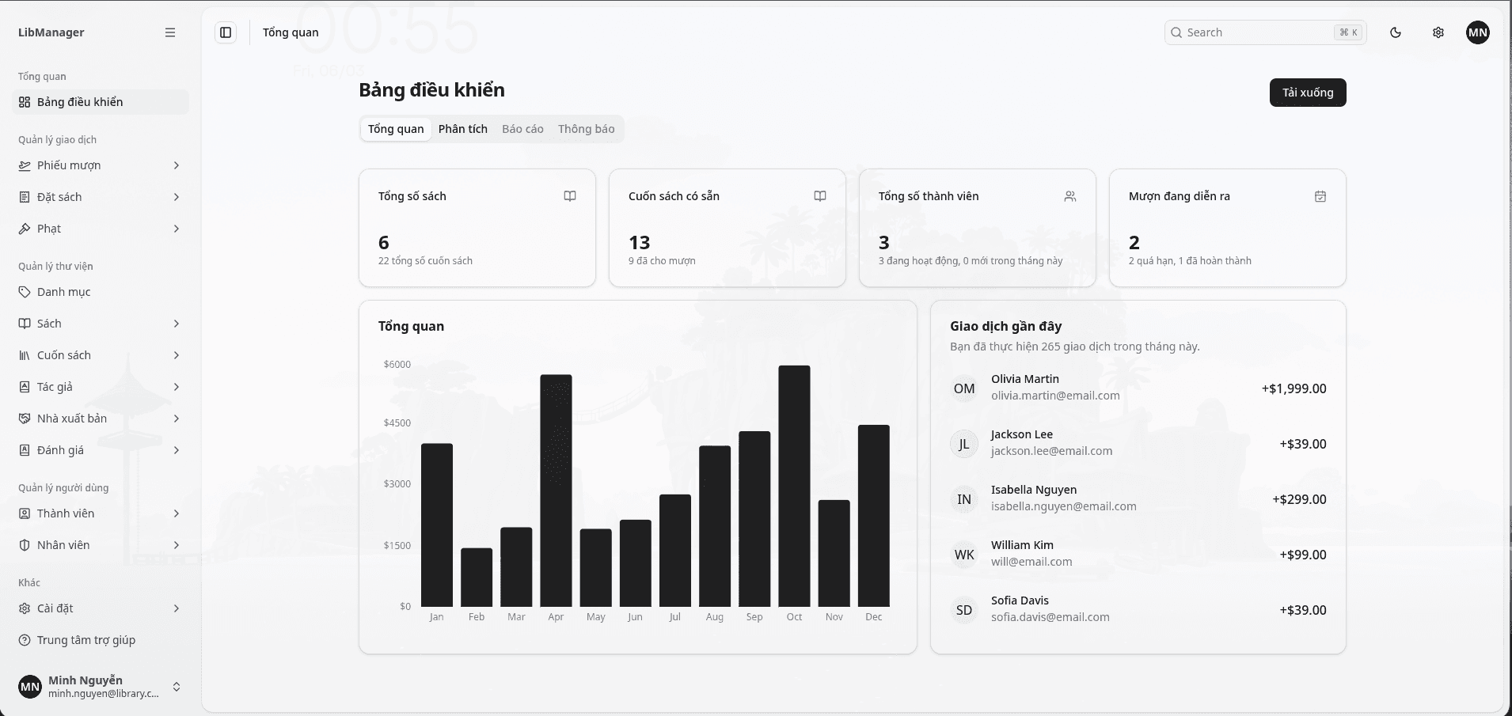The image size is (1512, 716).
Task: Click the text 2 quá hạn, 1 đã hoàn thành
Action: 1190,260
